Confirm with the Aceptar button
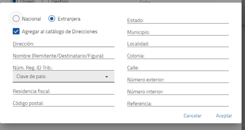245x130 pixels. pos(224,116)
